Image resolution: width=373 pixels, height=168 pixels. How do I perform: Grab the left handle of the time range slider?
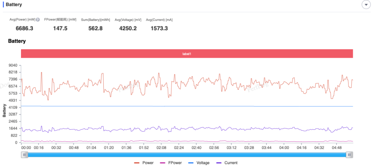(x=24, y=155)
